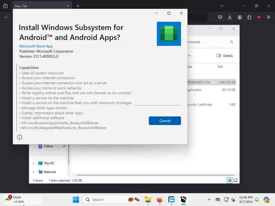Viewport: 275px width, 206px height.
Task: Click the cloud sync tray icon
Action: coord(218,200)
